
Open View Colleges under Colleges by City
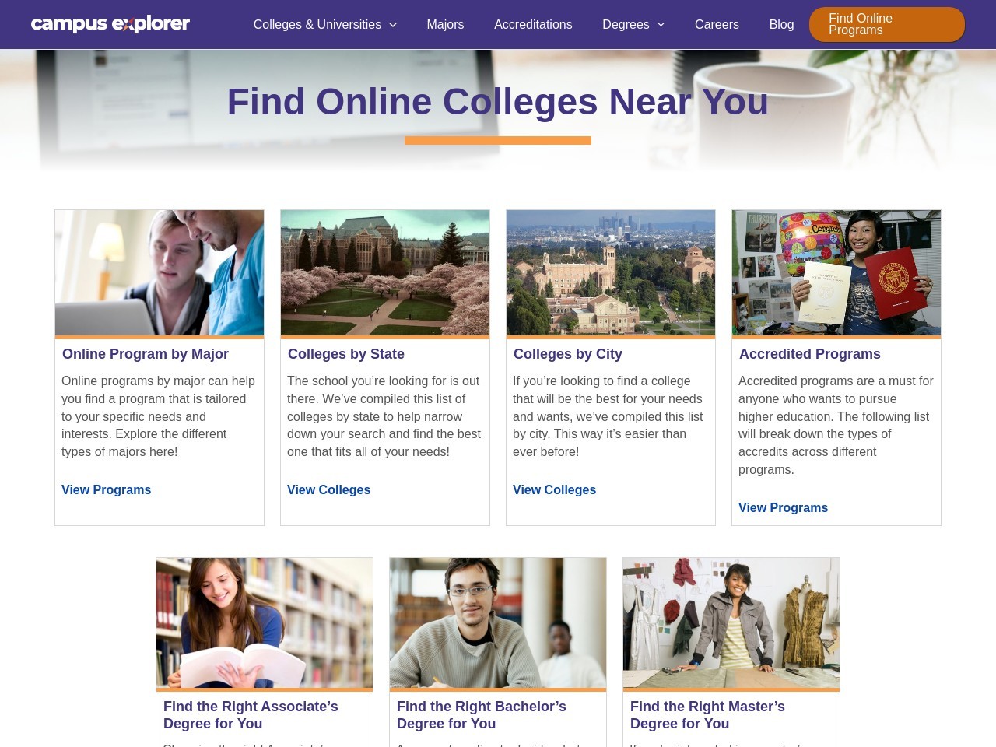[554, 489]
